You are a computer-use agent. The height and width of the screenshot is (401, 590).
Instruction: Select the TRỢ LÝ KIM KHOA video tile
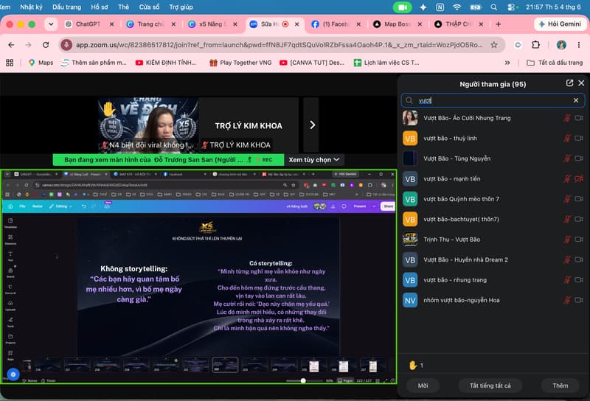[249, 125]
